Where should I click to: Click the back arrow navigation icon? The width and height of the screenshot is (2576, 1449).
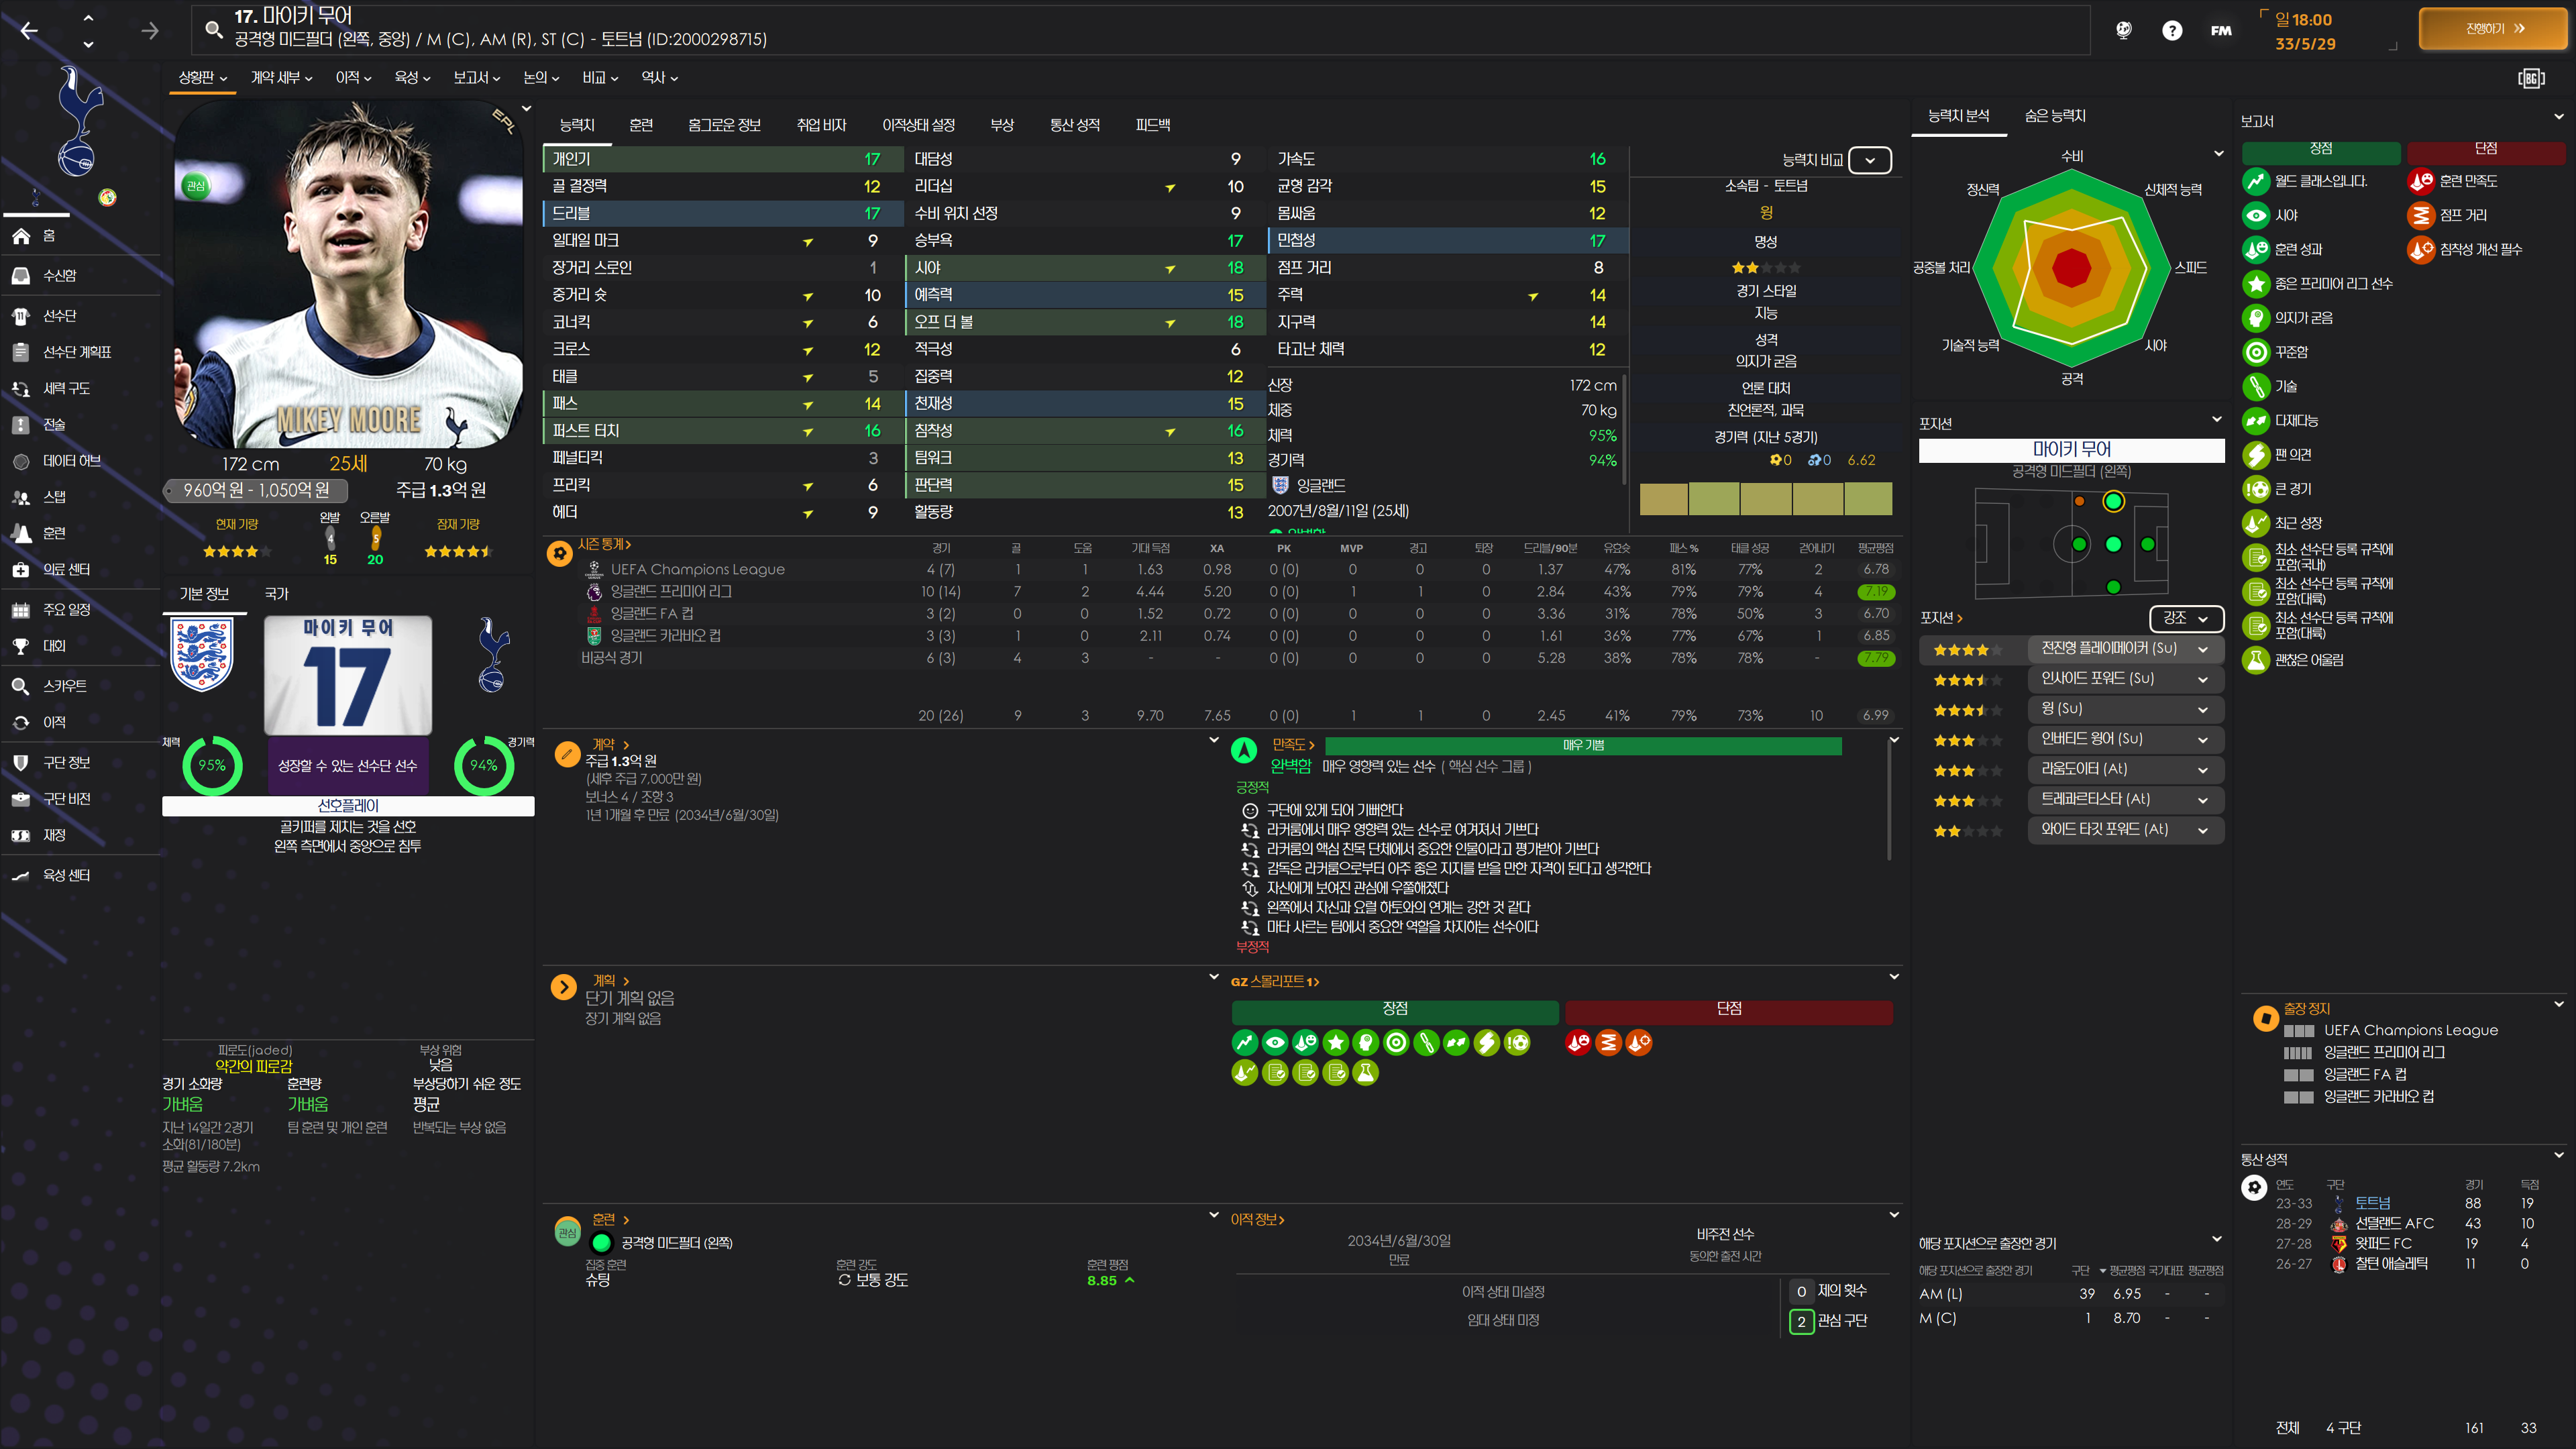(x=29, y=31)
